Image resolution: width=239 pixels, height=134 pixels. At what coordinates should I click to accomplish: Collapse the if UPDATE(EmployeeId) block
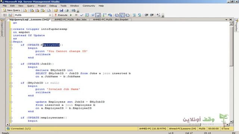click(x=11, y=45)
